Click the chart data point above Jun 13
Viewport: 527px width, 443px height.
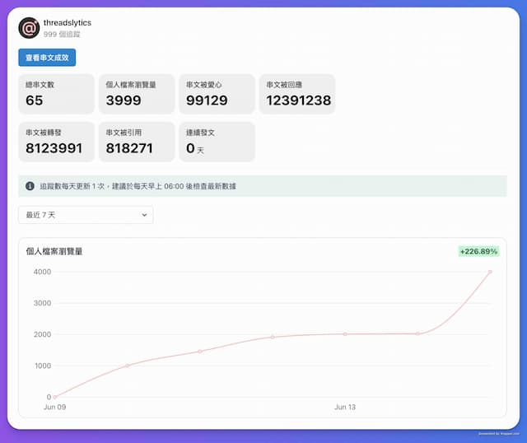345,334
